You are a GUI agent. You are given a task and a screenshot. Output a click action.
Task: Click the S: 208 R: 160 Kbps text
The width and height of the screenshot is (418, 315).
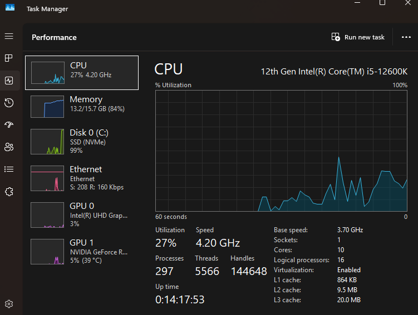click(97, 187)
